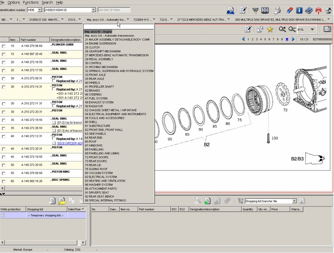Click the group list filter text field

[118, 27]
